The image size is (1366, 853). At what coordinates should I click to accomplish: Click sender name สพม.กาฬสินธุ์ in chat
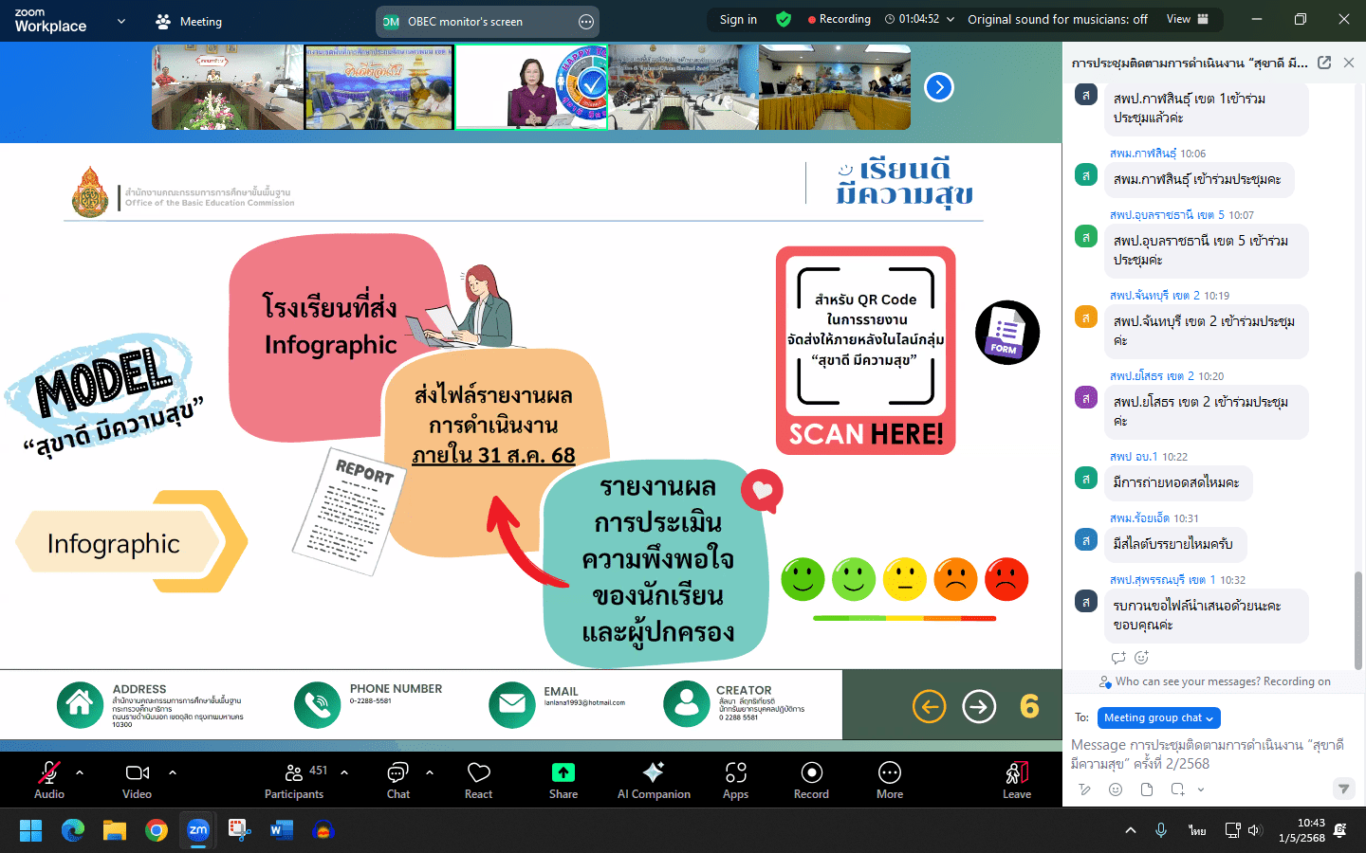click(x=1143, y=154)
